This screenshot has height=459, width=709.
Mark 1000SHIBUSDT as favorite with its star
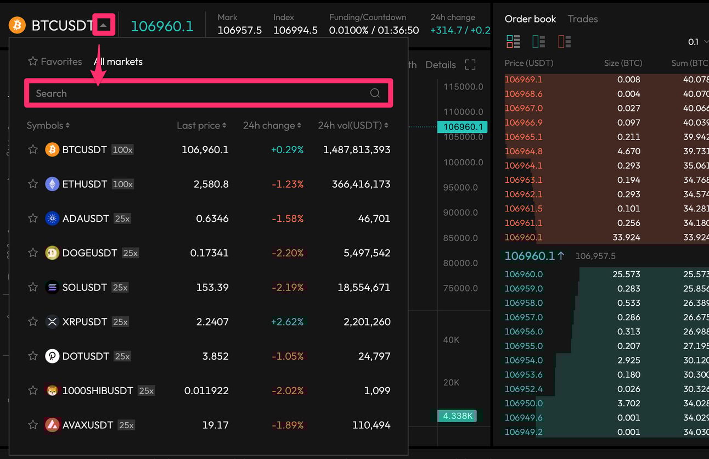tap(33, 390)
